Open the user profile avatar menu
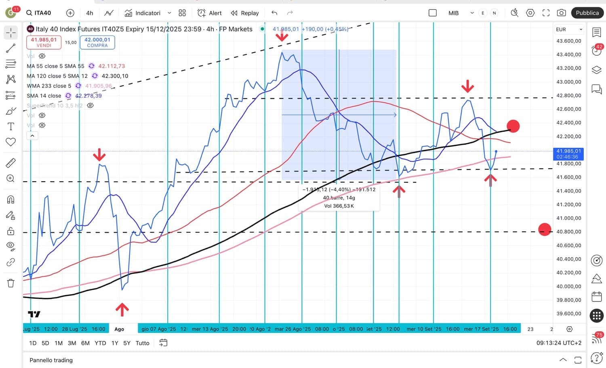 tap(11, 13)
